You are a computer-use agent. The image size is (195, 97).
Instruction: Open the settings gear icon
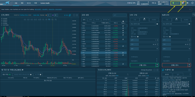coord(183,3)
